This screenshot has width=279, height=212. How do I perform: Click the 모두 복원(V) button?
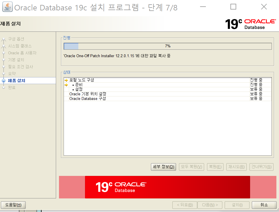pyautogui.click(x=191, y=167)
